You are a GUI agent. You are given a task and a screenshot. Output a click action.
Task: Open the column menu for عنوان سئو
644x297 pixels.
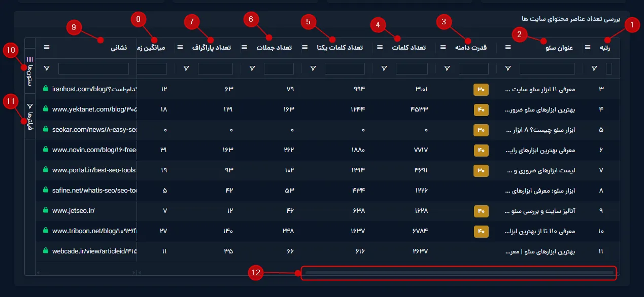(508, 47)
